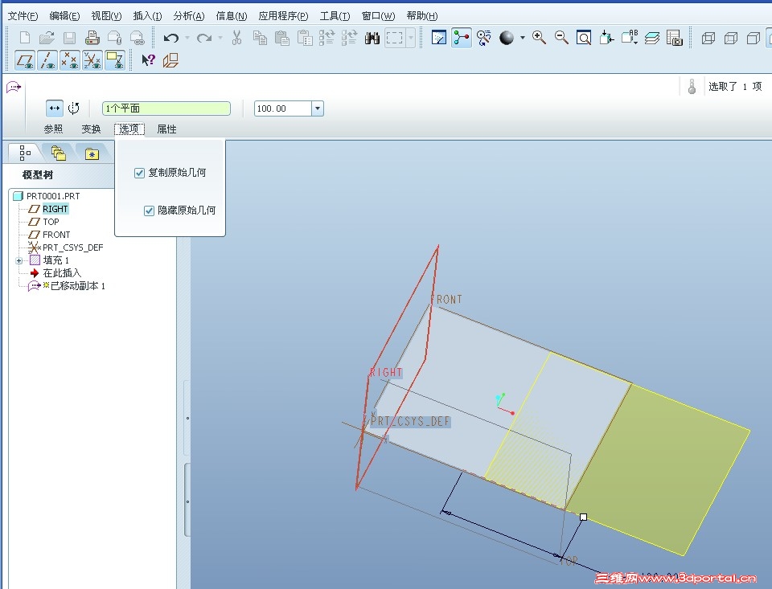
Task: Select RIGHT plane in model tree
Action: click(x=55, y=209)
